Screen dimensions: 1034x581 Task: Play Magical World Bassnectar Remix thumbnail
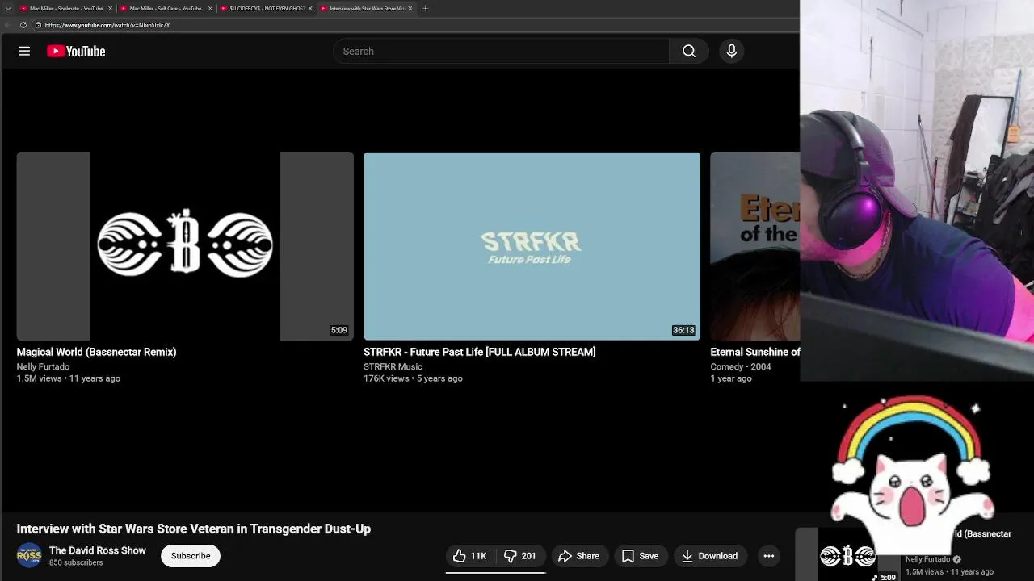click(x=185, y=246)
